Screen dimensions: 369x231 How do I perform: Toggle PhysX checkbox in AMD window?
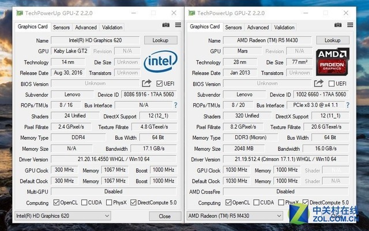(x=281, y=202)
